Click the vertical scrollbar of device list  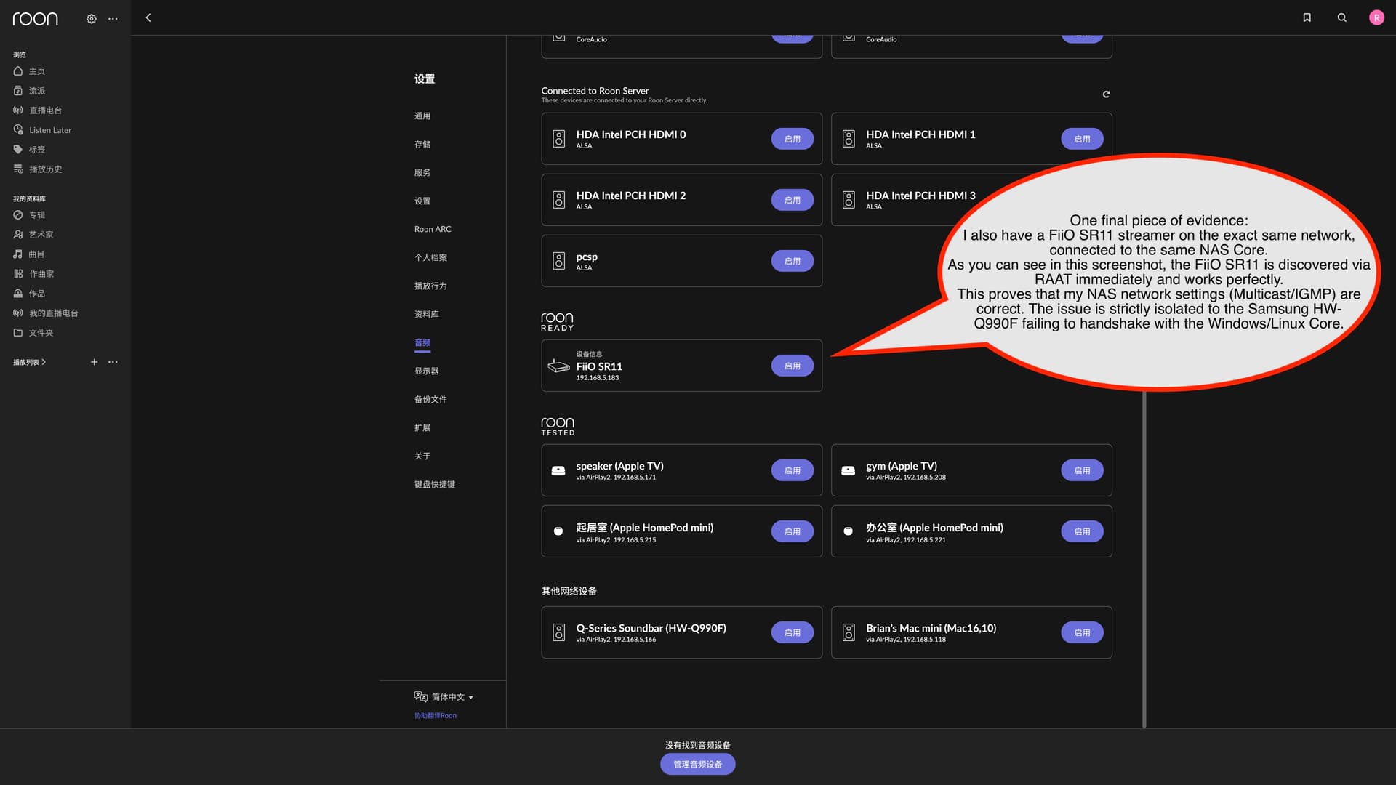click(1144, 560)
